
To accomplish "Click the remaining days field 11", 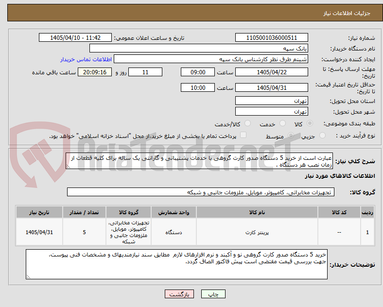I will coord(145,72).
